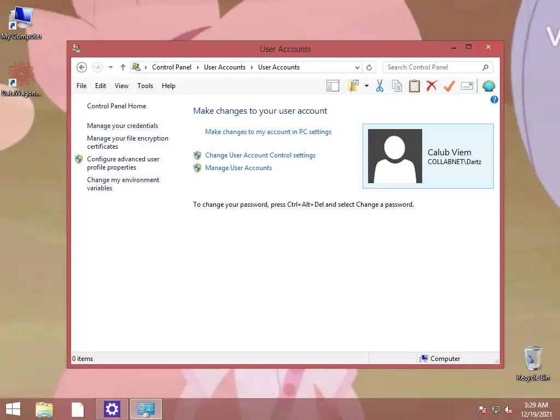Click the red X Delete icon
Viewport: 560px width, 420px height.
431,86
